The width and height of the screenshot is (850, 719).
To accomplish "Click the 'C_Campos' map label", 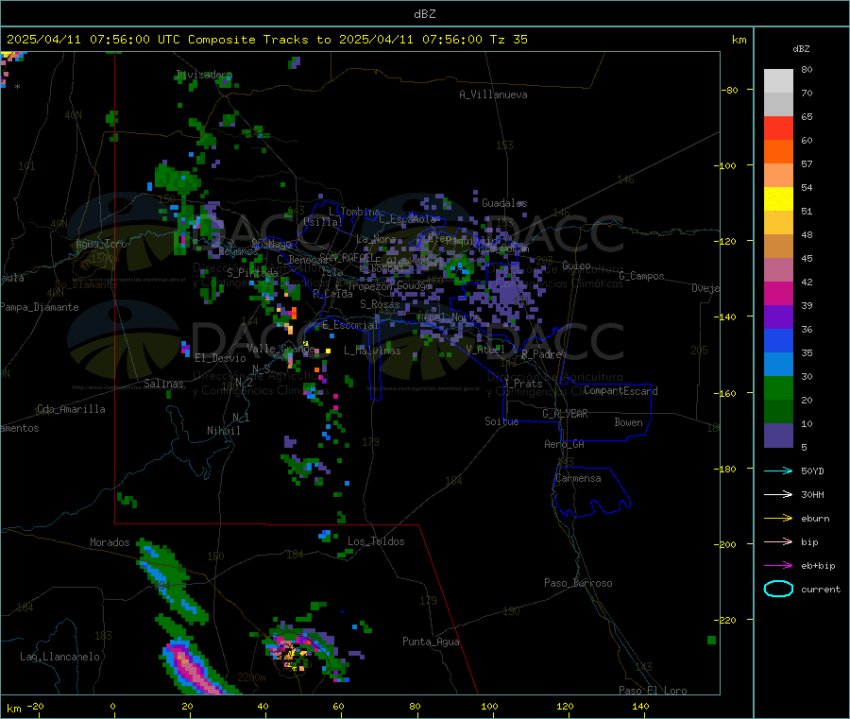I will click(641, 276).
